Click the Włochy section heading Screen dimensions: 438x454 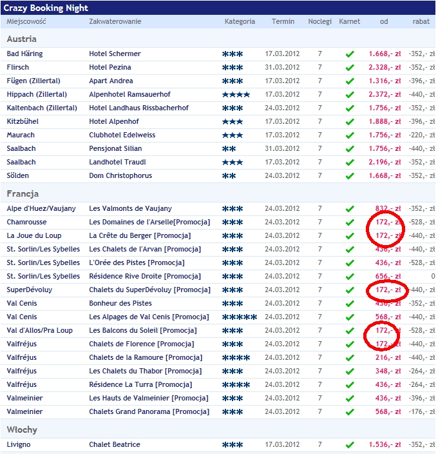22,429
